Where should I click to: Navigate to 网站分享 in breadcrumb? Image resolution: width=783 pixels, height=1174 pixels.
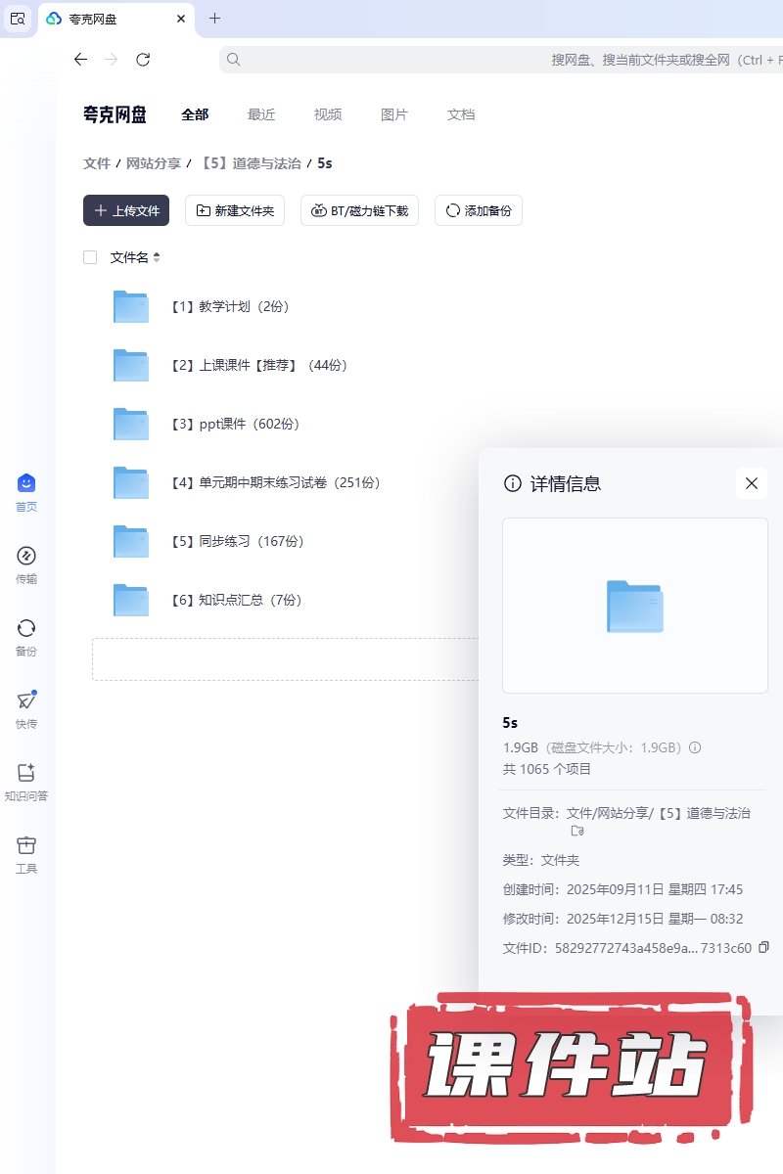click(x=154, y=163)
